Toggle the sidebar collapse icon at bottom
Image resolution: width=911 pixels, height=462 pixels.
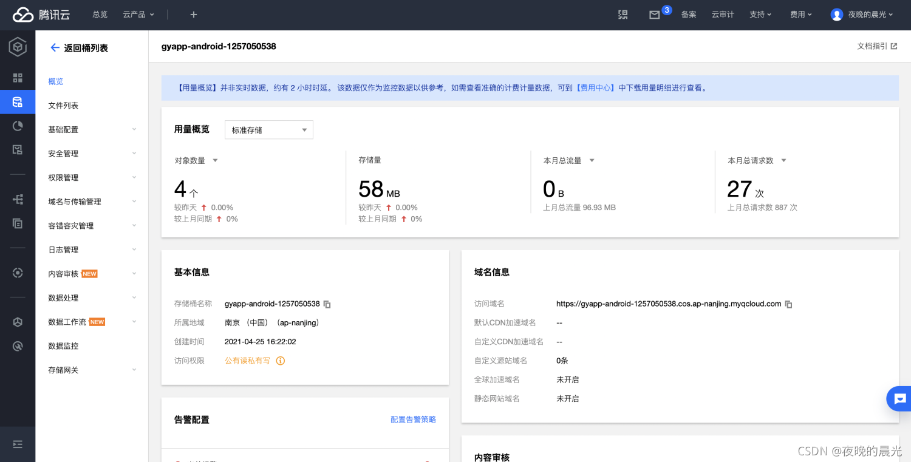pyautogui.click(x=18, y=444)
